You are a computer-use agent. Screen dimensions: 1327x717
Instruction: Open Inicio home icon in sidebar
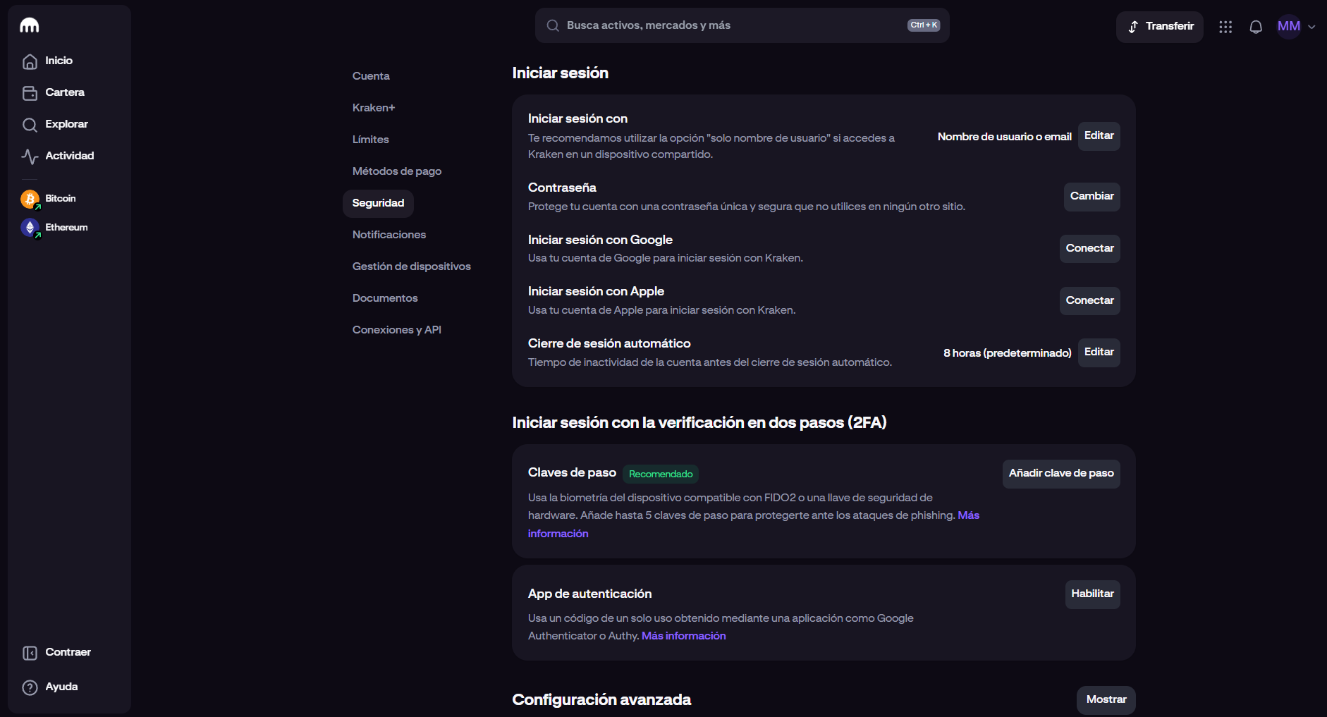pos(30,61)
